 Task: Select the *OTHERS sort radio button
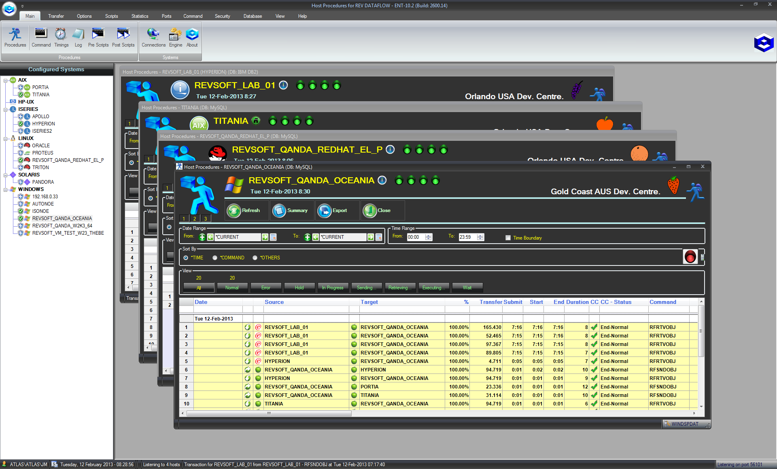pyautogui.click(x=255, y=258)
